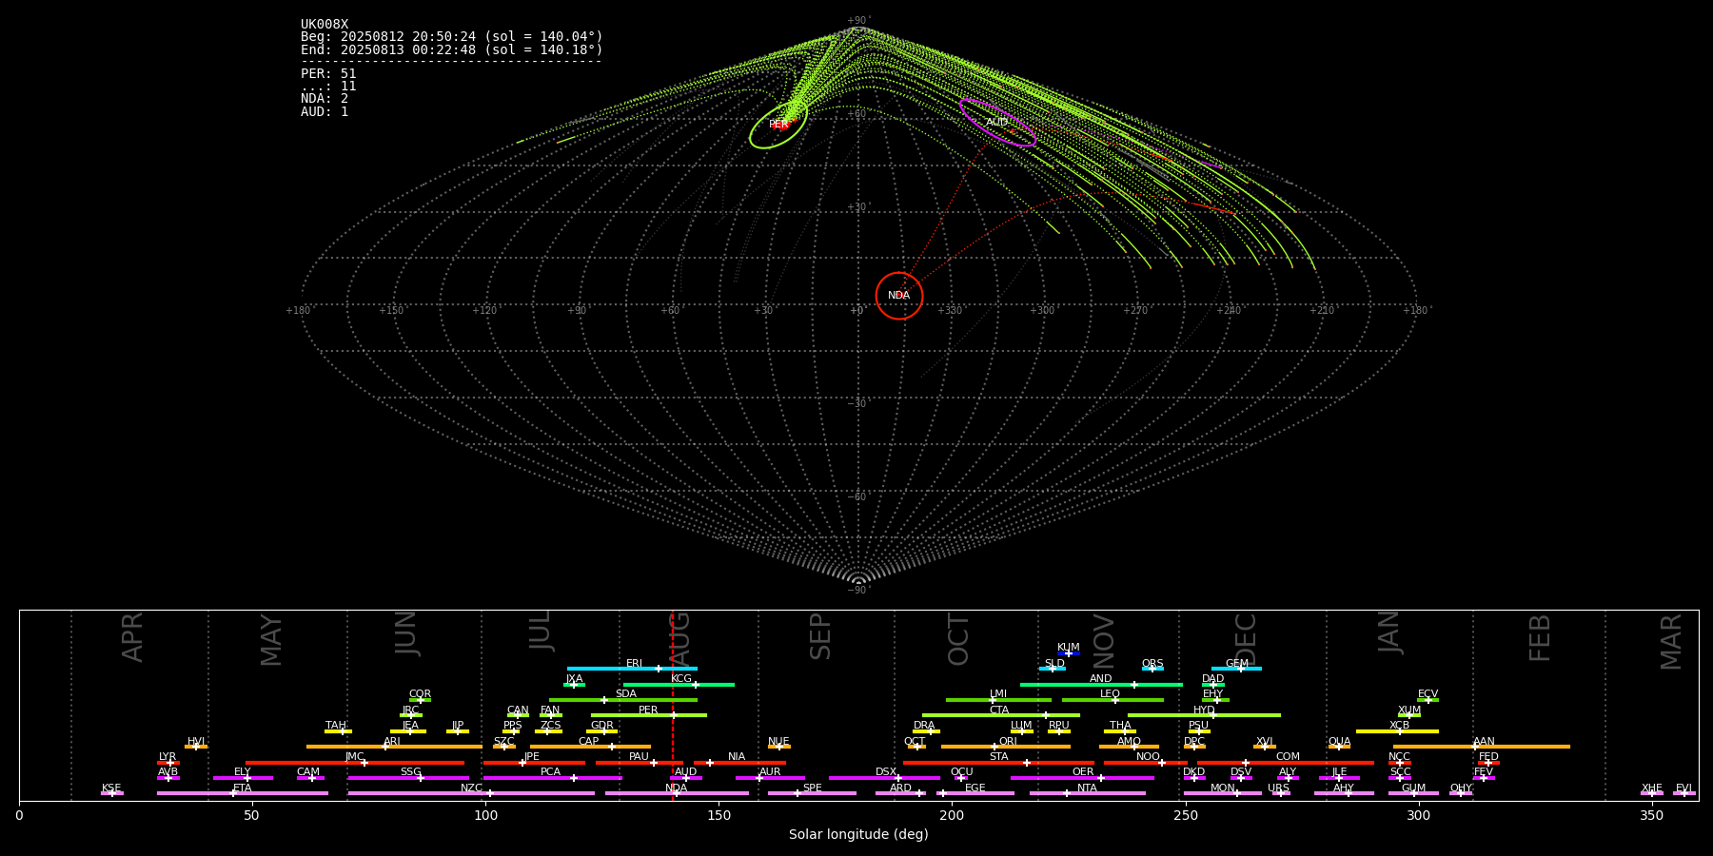The image size is (1713, 856).
Task: Click the AAN orange shower bar
Action: [x=1482, y=747]
